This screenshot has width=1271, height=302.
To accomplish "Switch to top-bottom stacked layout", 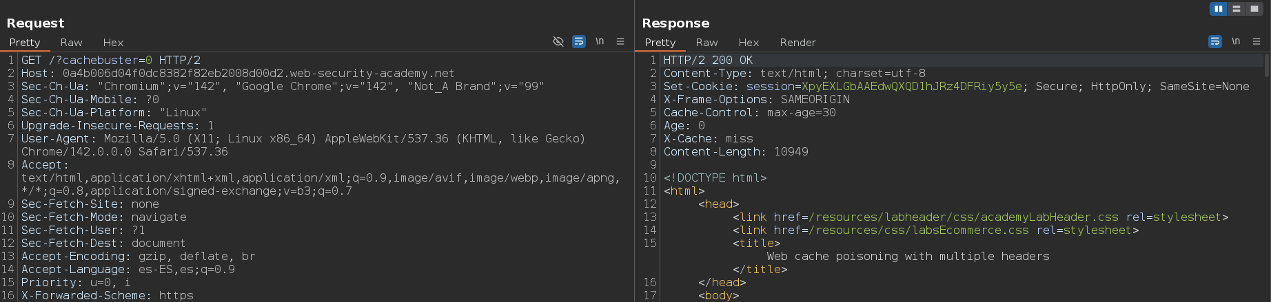I will coord(1237,9).
